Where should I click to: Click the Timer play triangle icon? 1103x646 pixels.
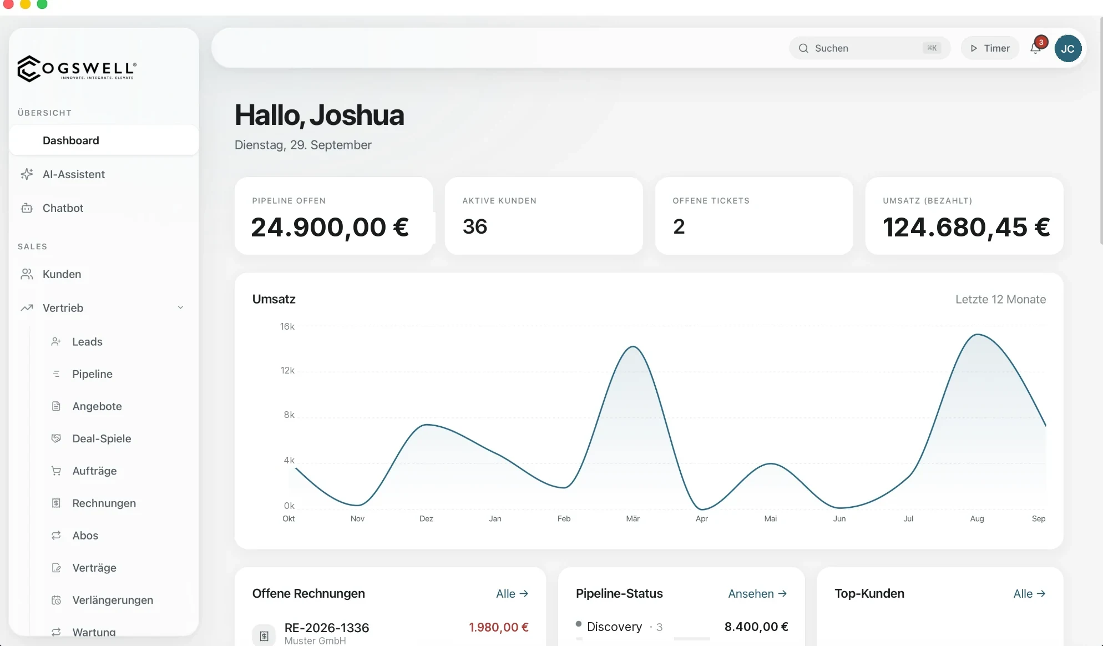click(x=974, y=48)
